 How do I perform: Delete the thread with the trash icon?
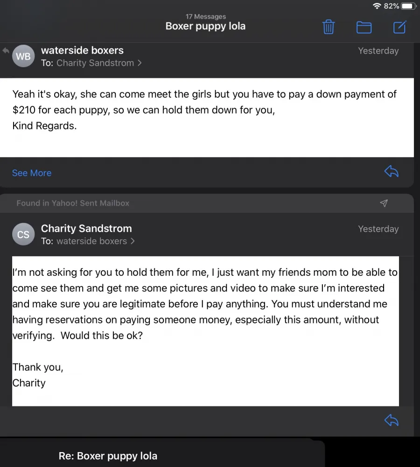click(x=329, y=27)
